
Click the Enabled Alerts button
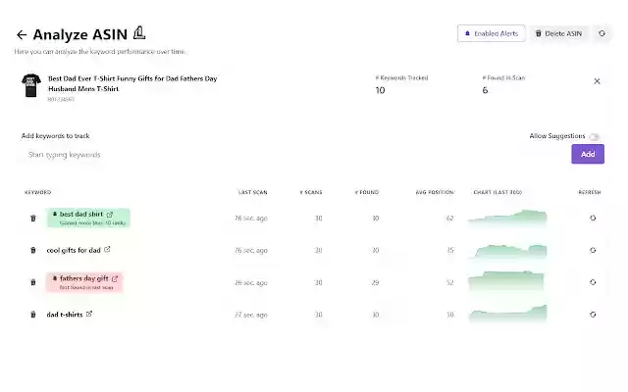(492, 33)
